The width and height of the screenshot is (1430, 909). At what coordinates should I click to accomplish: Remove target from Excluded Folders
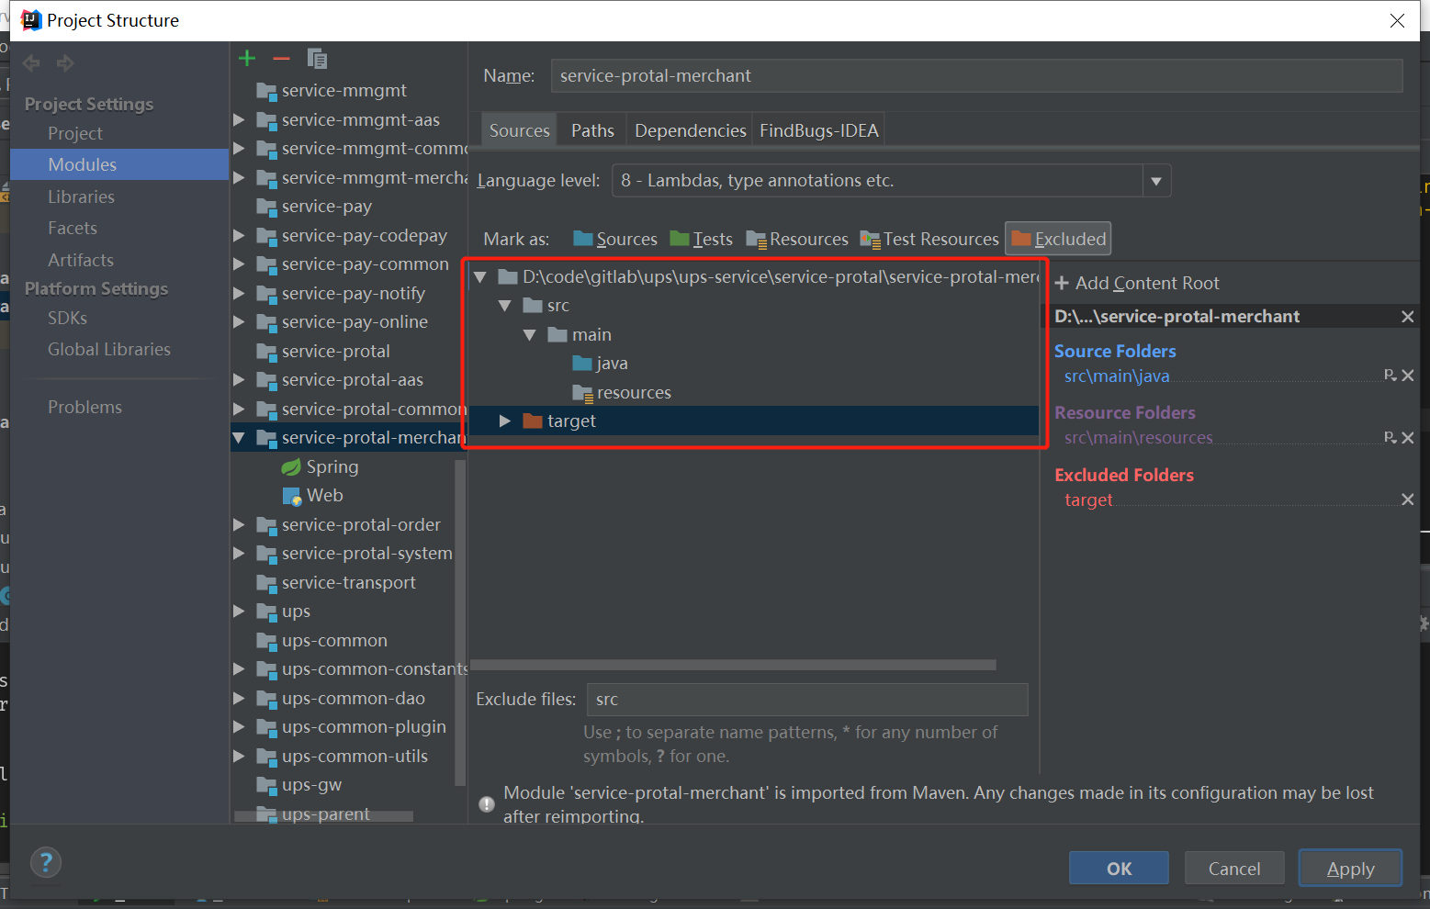pos(1408,499)
